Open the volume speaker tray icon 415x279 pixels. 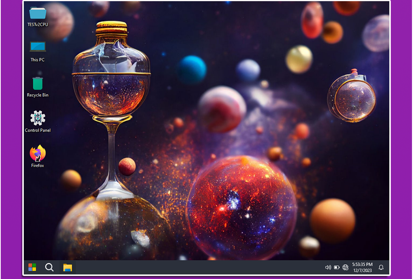click(x=328, y=267)
